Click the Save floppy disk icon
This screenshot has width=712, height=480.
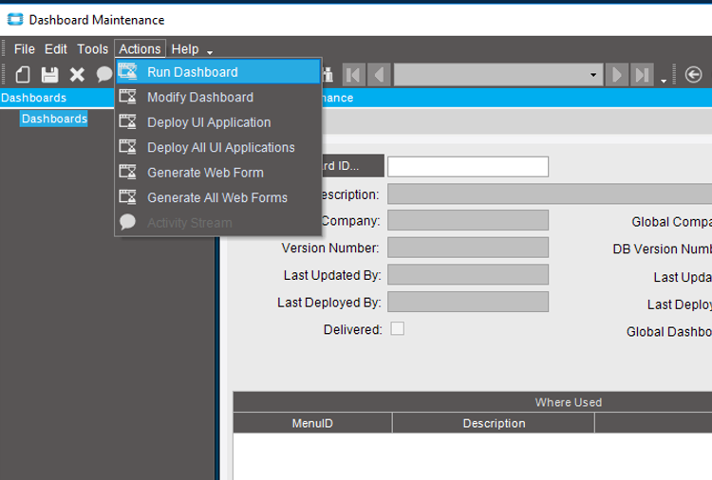(x=49, y=74)
